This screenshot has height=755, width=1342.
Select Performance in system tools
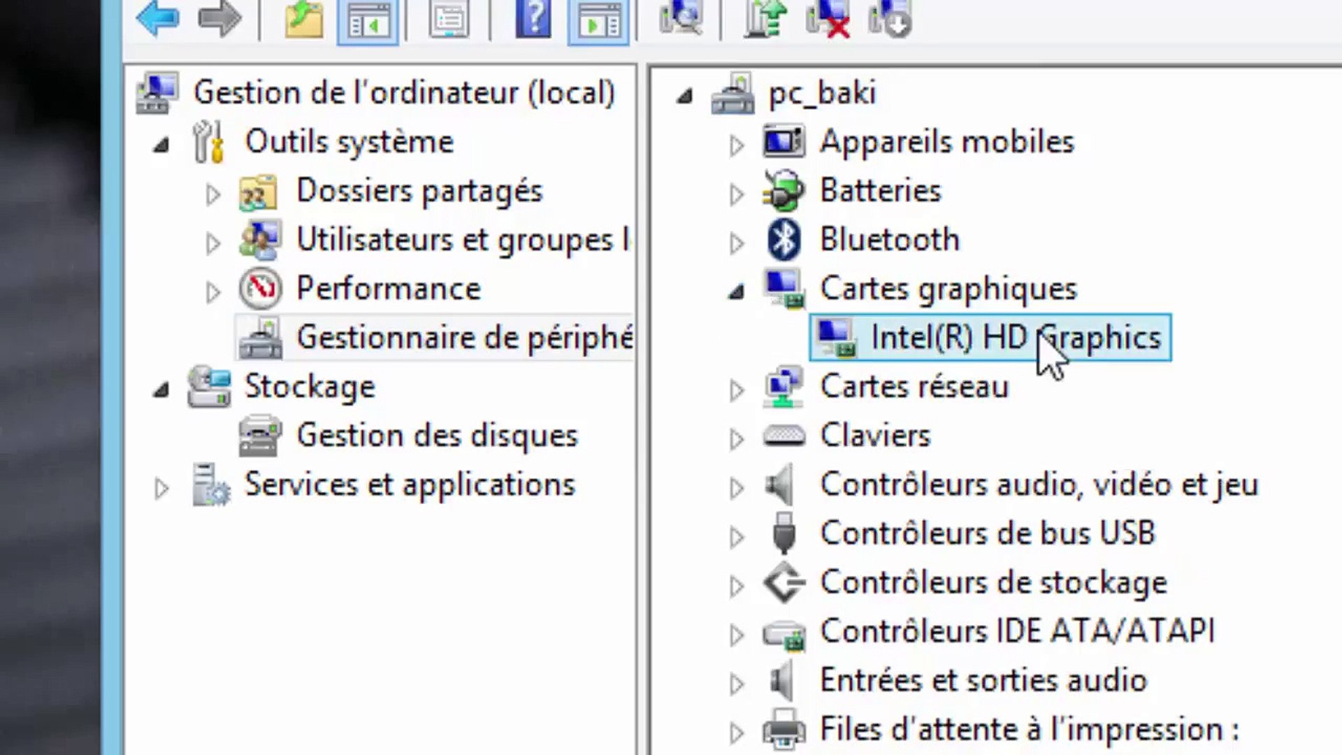tap(388, 289)
